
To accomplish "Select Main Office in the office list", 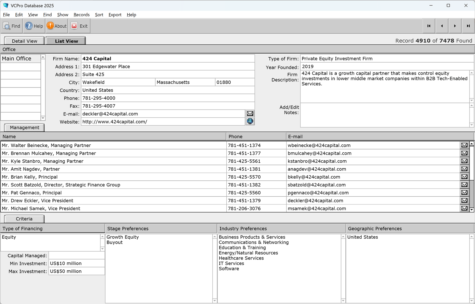I will pyautogui.click(x=20, y=59).
